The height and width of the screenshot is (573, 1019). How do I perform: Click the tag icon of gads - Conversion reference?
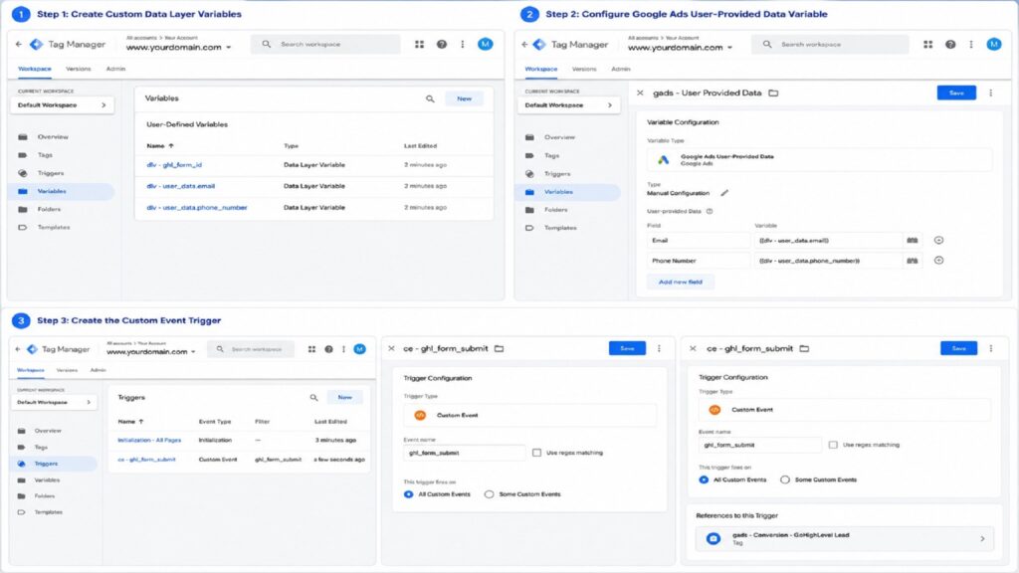[x=713, y=538]
